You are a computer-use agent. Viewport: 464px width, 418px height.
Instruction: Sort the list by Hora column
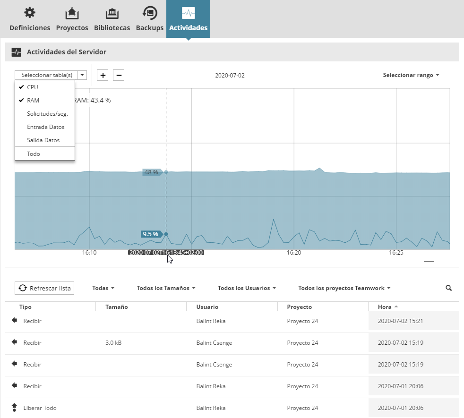pos(385,307)
